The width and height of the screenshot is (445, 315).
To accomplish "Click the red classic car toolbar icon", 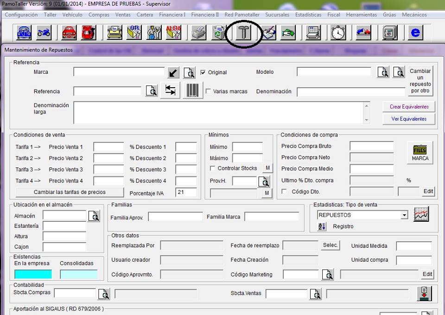I will (x=69, y=32).
